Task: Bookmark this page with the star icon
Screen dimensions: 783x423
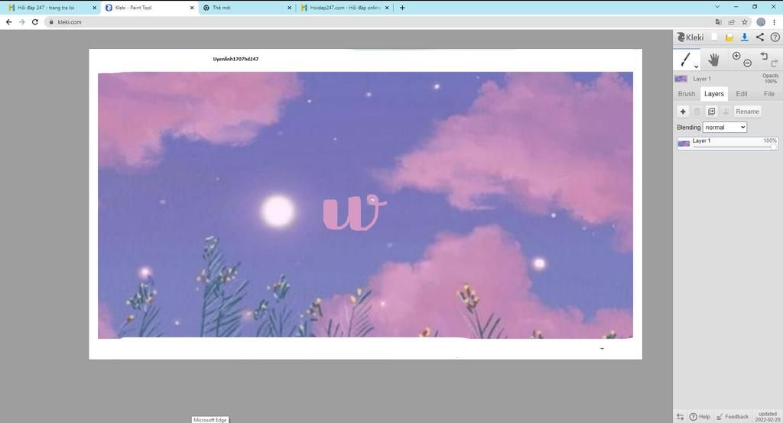Action: click(745, 22)
